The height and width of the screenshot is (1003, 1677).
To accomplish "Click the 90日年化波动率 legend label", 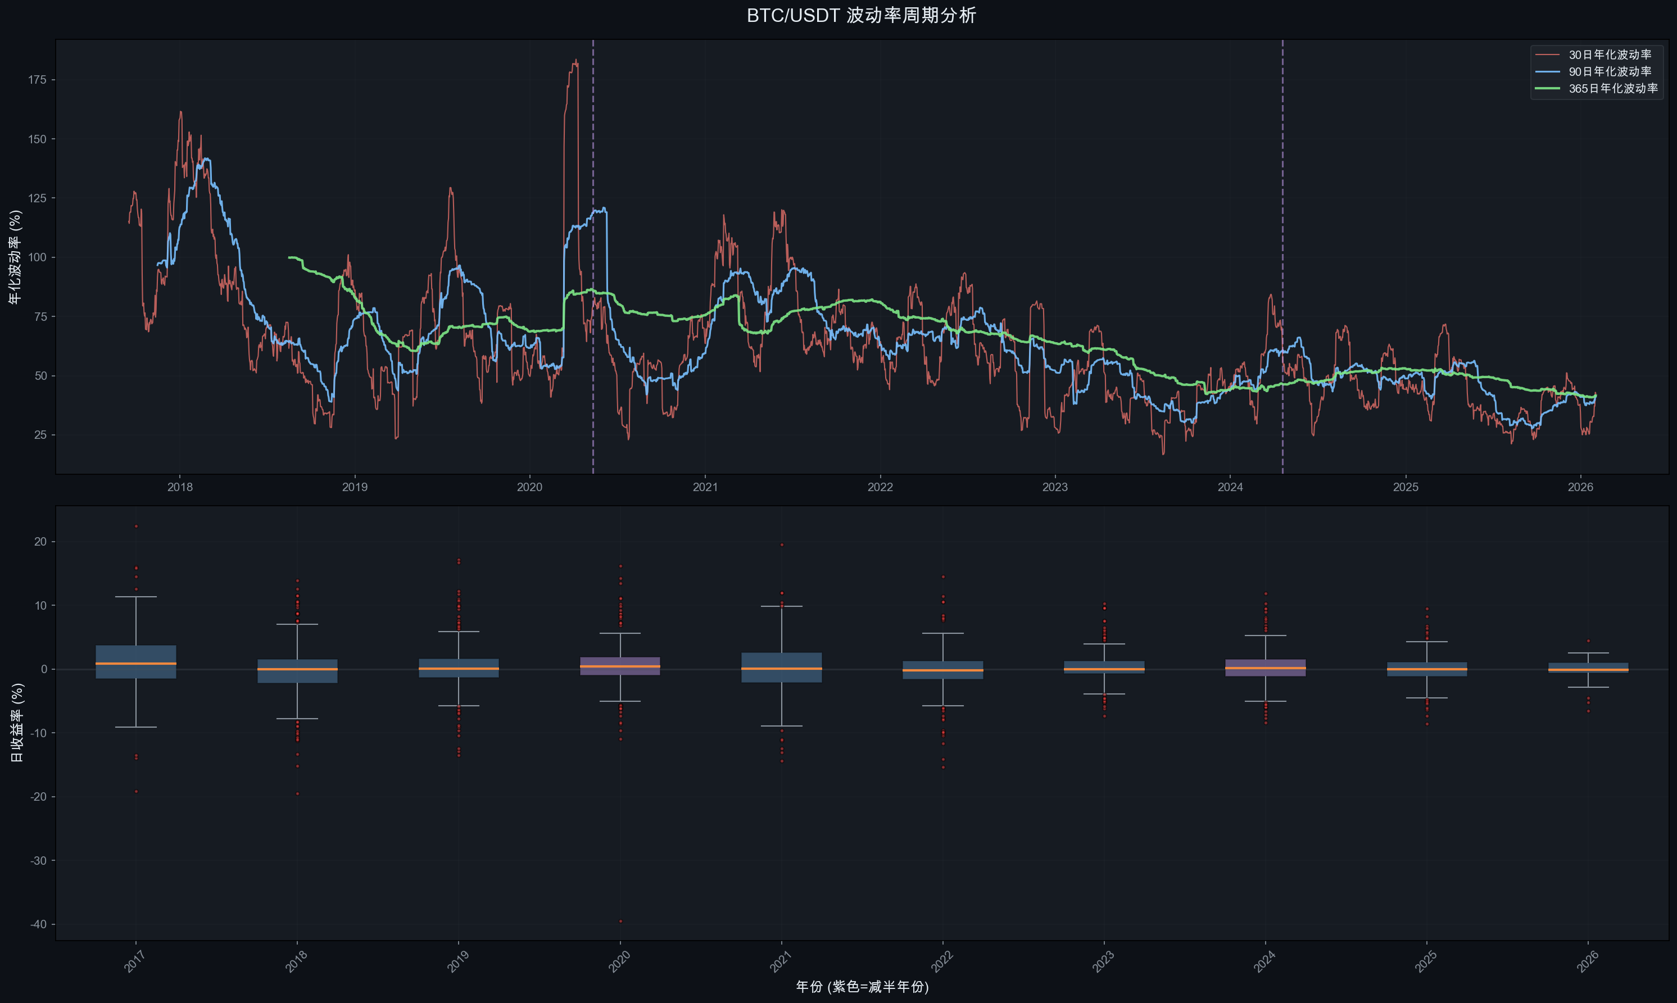I will pos(1610,72).
